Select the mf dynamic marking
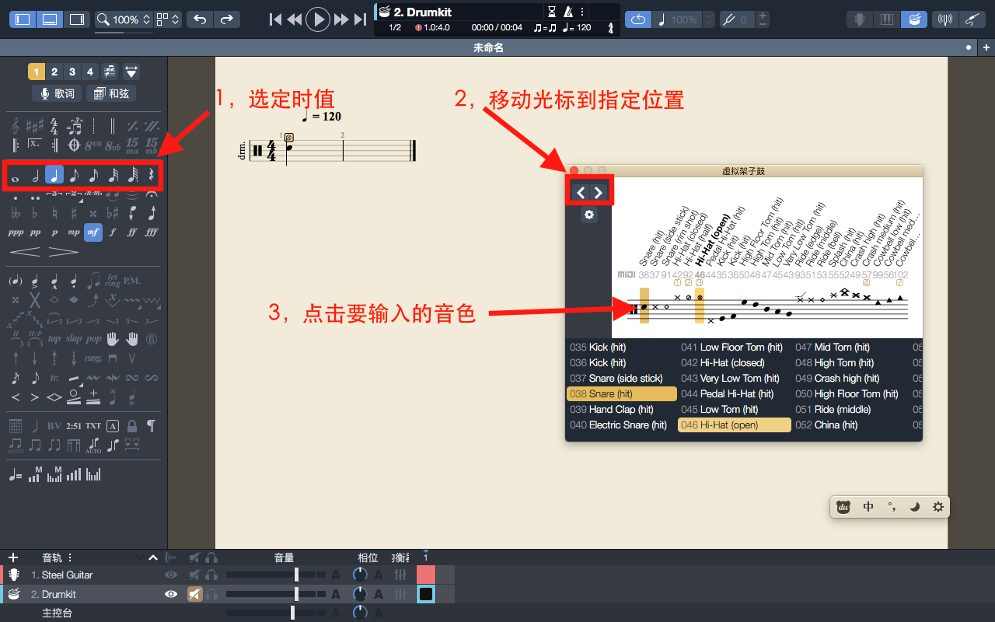This screenshot has height=622, width=995. [x=93, y=232]
